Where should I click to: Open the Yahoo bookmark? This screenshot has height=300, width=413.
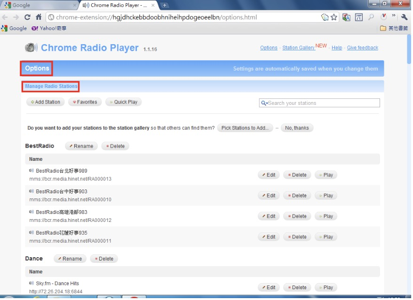pyautogui.click(x=49, y=28)
